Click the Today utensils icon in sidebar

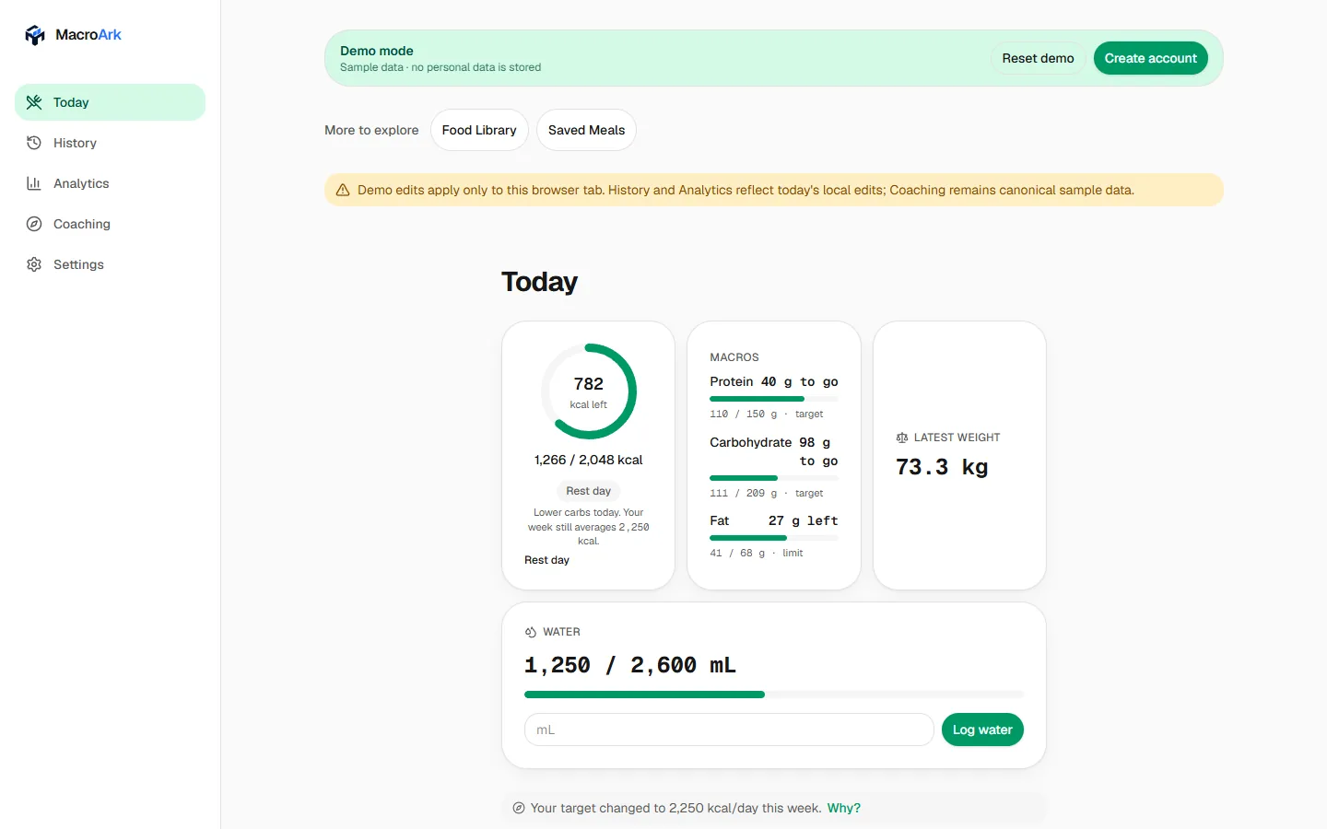point(34,102)
